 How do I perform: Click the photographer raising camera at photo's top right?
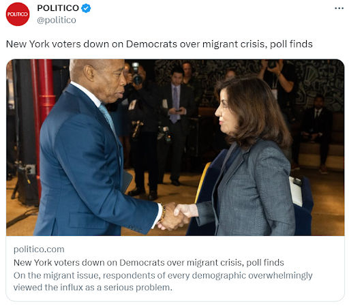pyautogui.click(x=281, y=77)
